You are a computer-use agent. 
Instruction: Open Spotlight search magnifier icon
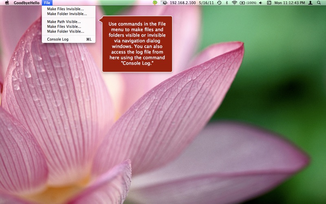319,3
